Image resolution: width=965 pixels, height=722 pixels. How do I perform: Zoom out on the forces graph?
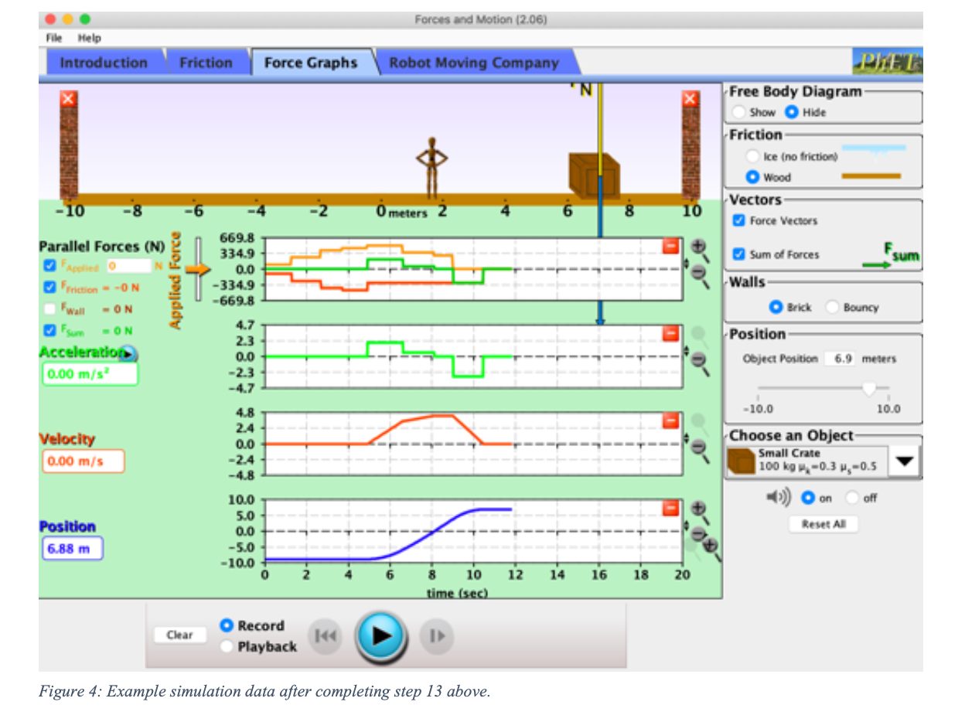click(698, 271)
